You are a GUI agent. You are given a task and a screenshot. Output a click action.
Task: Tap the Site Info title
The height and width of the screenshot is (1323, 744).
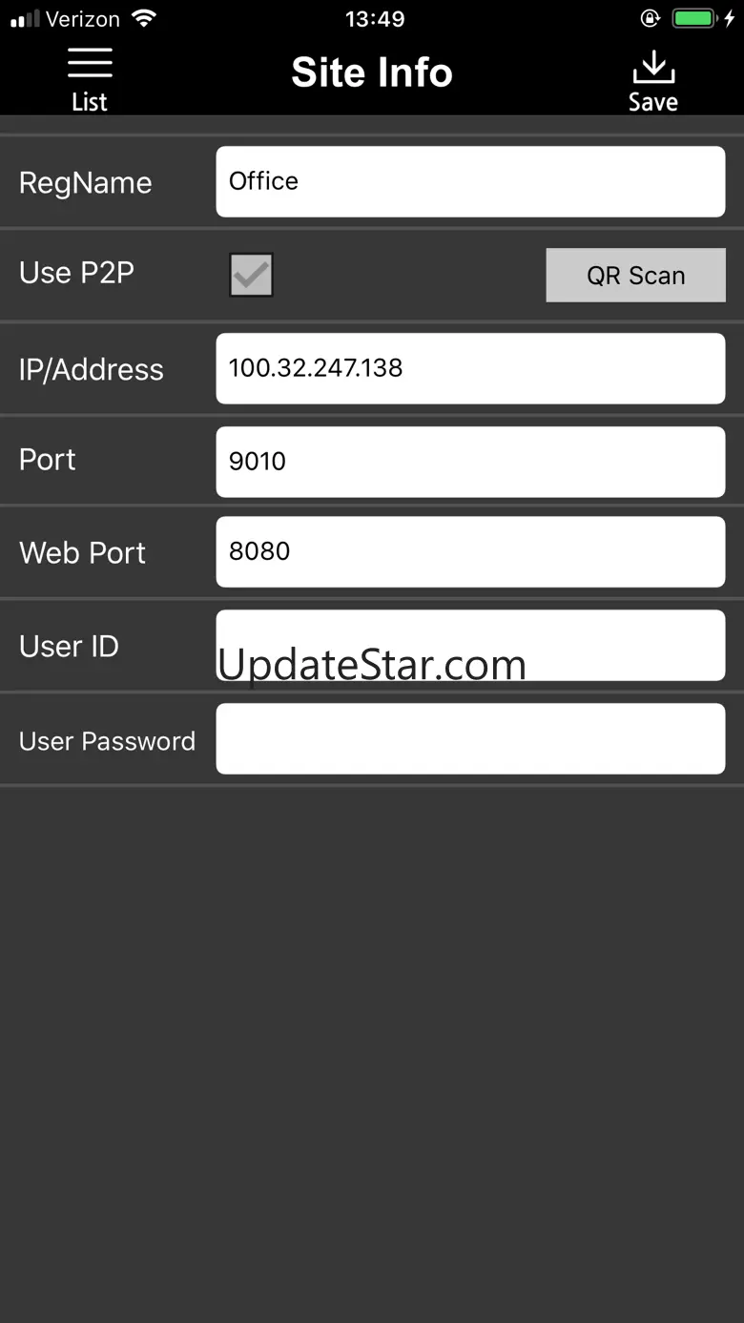372,72
